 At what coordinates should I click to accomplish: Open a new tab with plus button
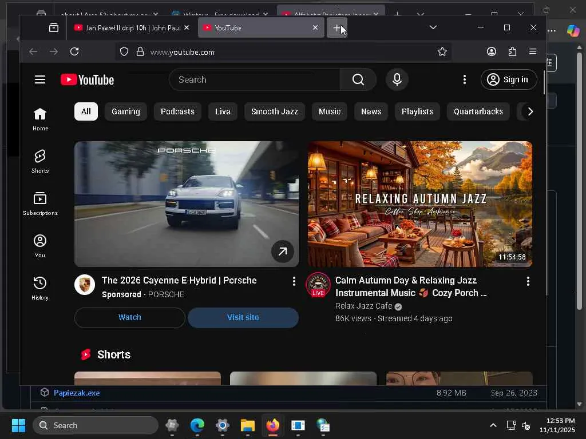coord(337,27)
